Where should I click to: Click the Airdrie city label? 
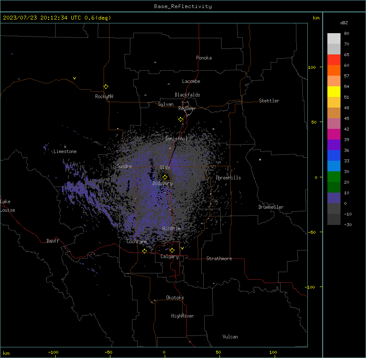[171, 228]
